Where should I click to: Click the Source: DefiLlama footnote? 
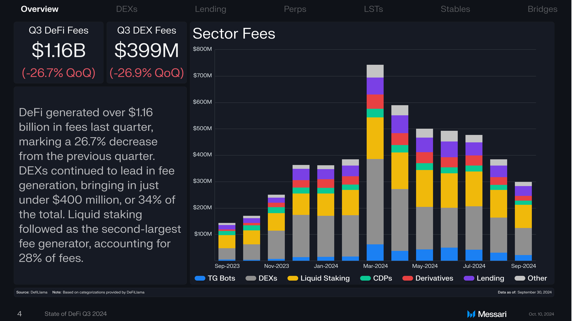(32, 292)
